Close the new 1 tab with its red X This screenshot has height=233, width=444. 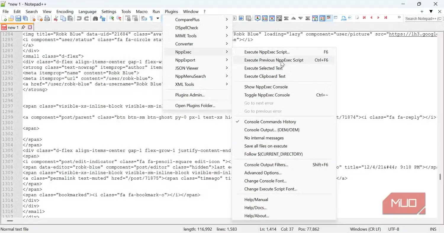coord(30,27)
